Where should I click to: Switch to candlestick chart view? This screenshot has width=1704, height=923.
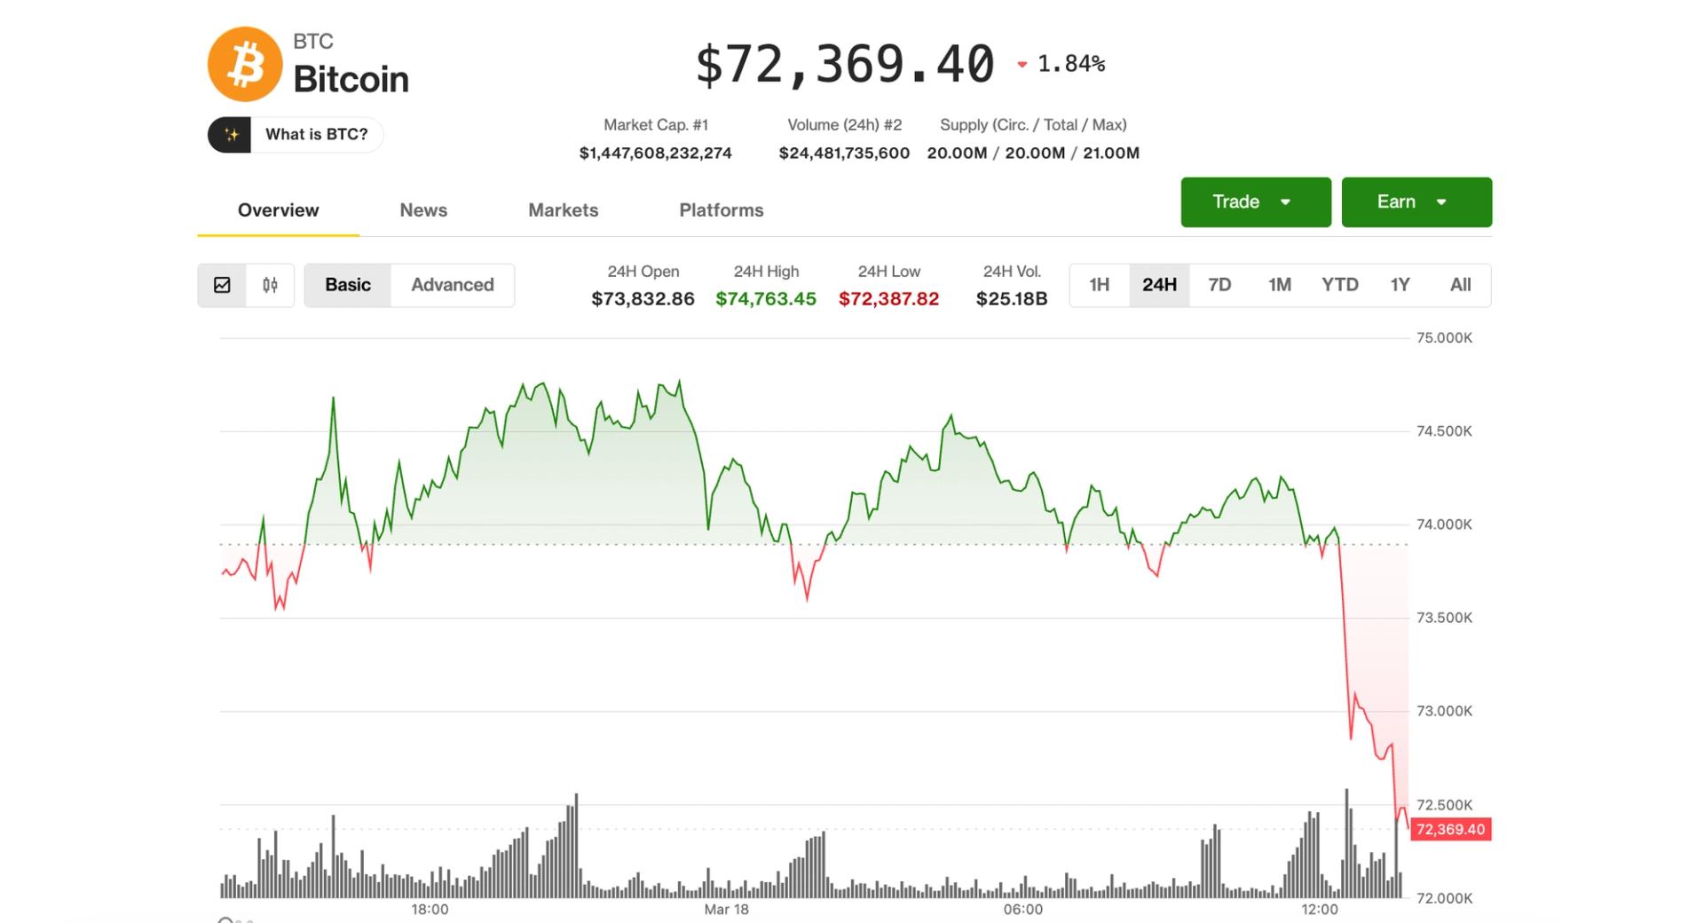point(271,285)
